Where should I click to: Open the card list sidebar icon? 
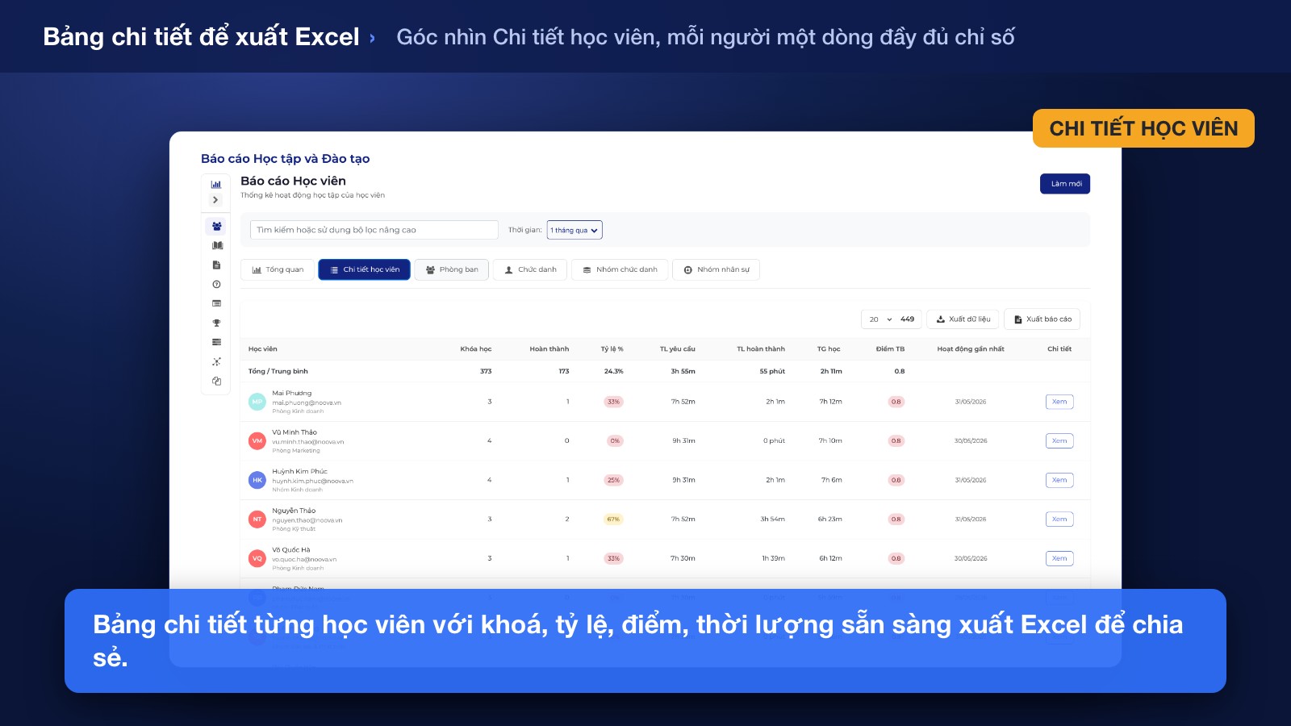pos(216,303)
